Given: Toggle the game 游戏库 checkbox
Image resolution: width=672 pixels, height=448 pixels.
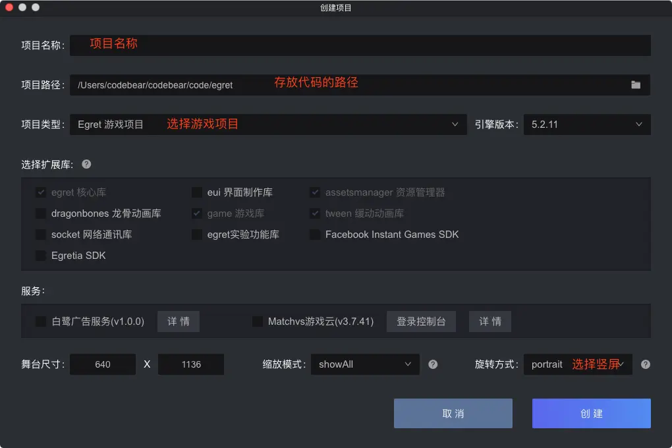Looking at the screenshot, I should point(197,213).
